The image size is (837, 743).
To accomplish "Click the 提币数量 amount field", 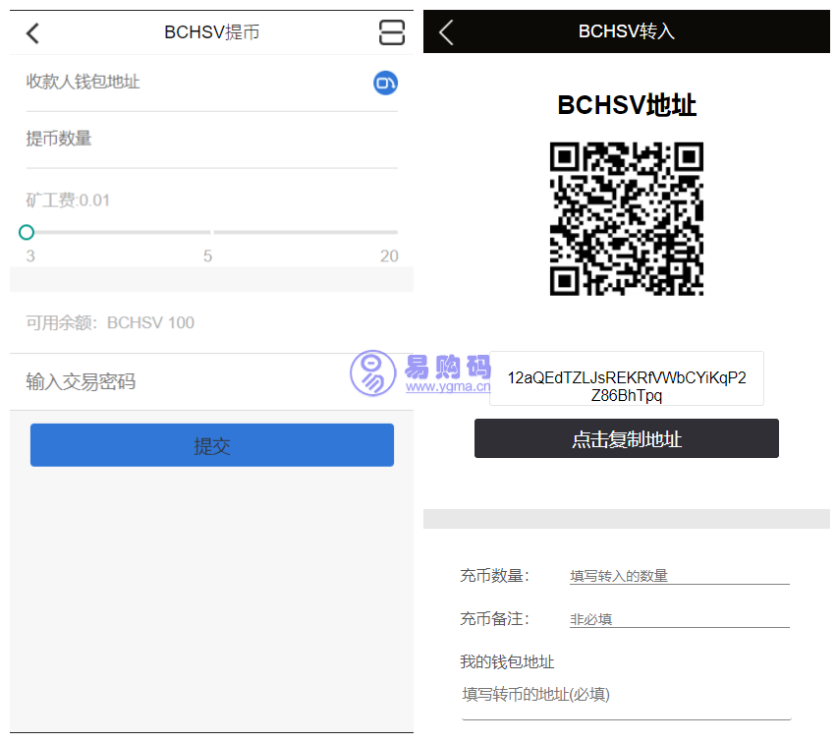I will (211, 140).
